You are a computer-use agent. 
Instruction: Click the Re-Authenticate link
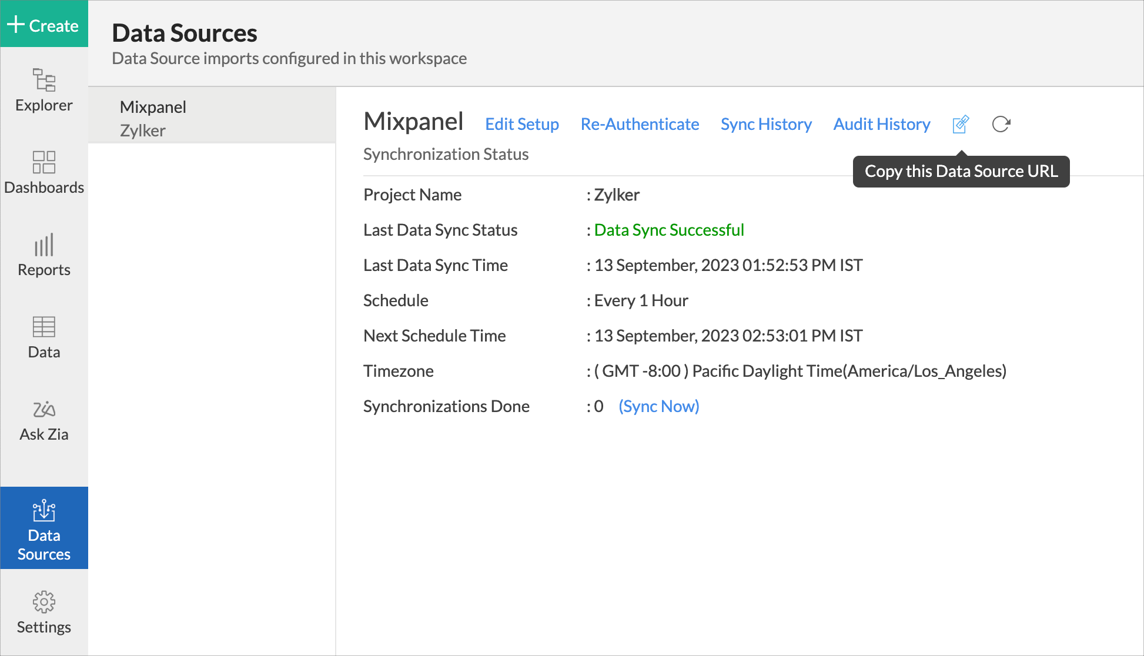point(640,124)
